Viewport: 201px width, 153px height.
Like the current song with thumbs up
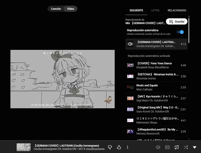pos(119,147)
